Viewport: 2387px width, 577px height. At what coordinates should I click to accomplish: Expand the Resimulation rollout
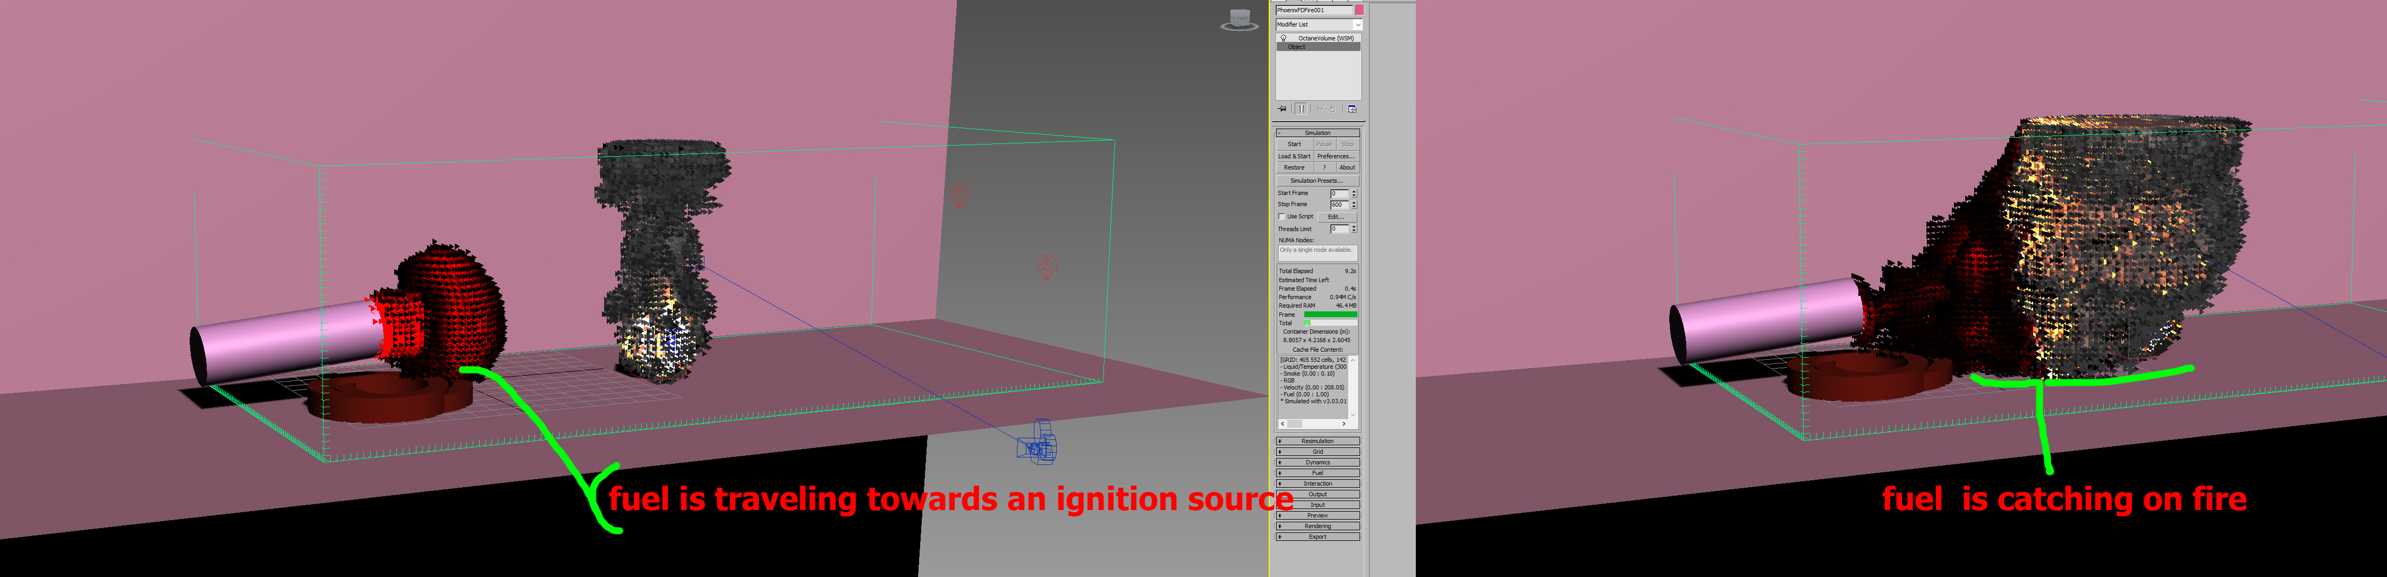(x=1316, y=441)
